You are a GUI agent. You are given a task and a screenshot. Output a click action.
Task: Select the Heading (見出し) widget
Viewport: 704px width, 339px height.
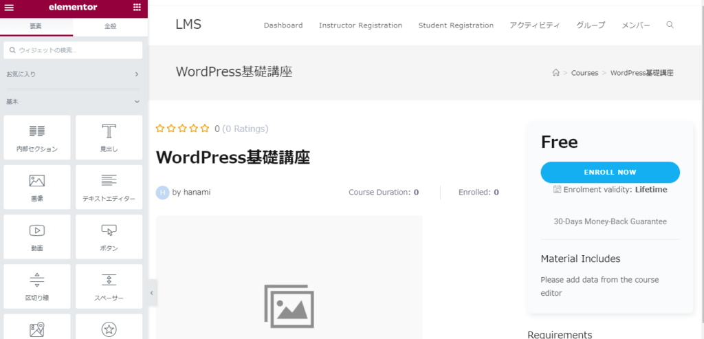click(x=109, y=138)
